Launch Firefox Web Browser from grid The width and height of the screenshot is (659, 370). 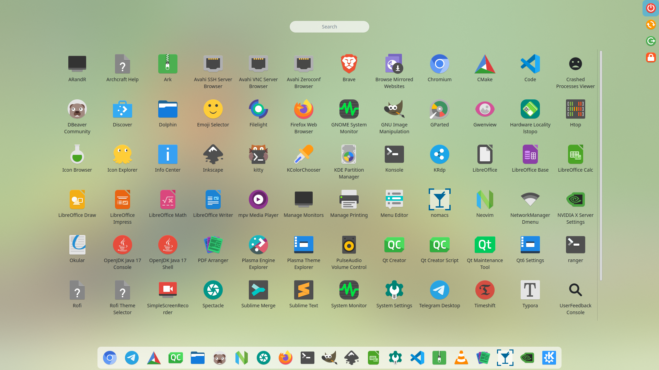point(303,116)
